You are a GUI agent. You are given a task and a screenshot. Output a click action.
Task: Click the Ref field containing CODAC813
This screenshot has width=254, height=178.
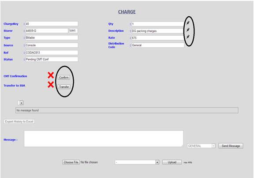pyautogui.click(x=52, y=52)
